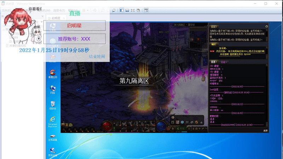Toggle the VMware library sidebar view icon
Viewport: 283px width, 159px height.
(122, 11)
